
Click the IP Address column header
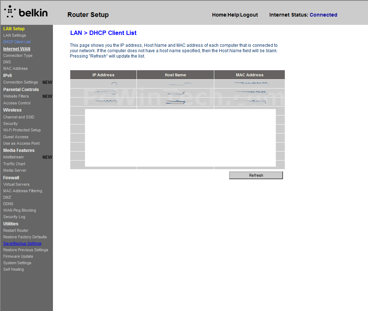[103, 75]
